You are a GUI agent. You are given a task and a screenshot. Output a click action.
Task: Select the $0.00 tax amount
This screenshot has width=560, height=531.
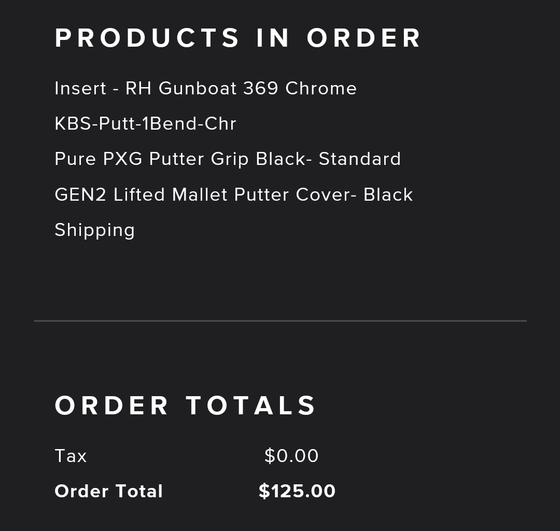291,456
